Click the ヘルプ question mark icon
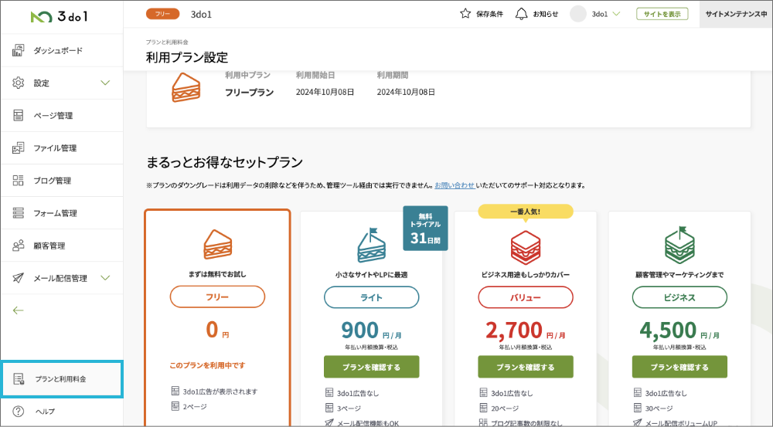This screenshot has width=773, height=427. coord(19,412)
